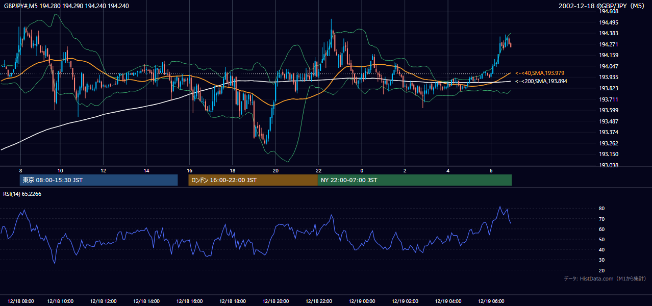
Task: Click hour label 14 under the price chart
Action: (x=146, y=170)
